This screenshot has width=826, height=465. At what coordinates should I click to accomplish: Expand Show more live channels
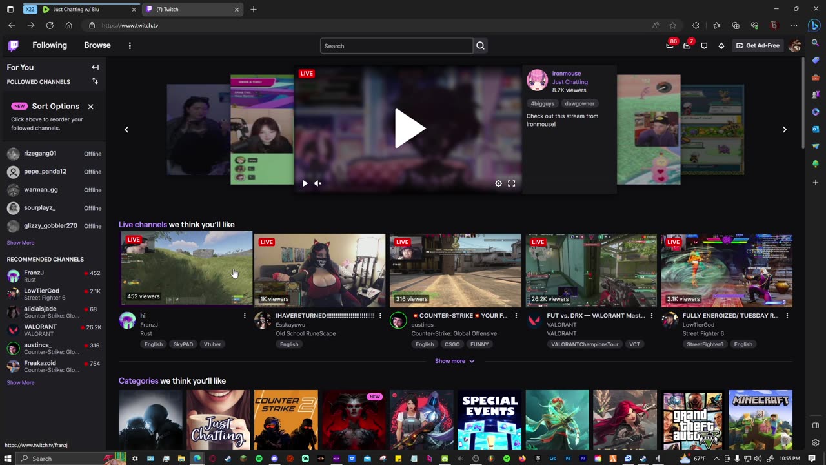(455, 361)
